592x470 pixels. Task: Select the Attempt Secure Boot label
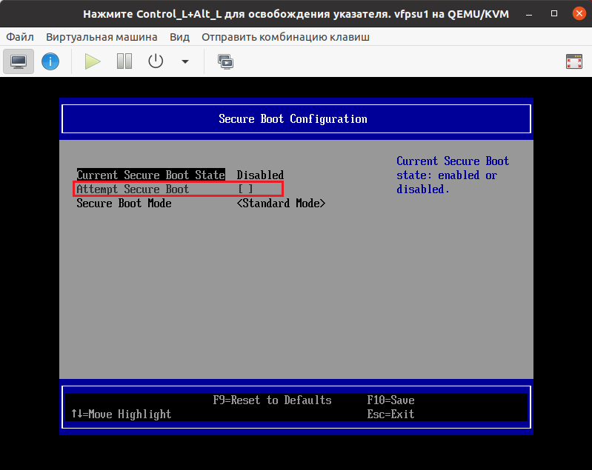coord(133,189)
